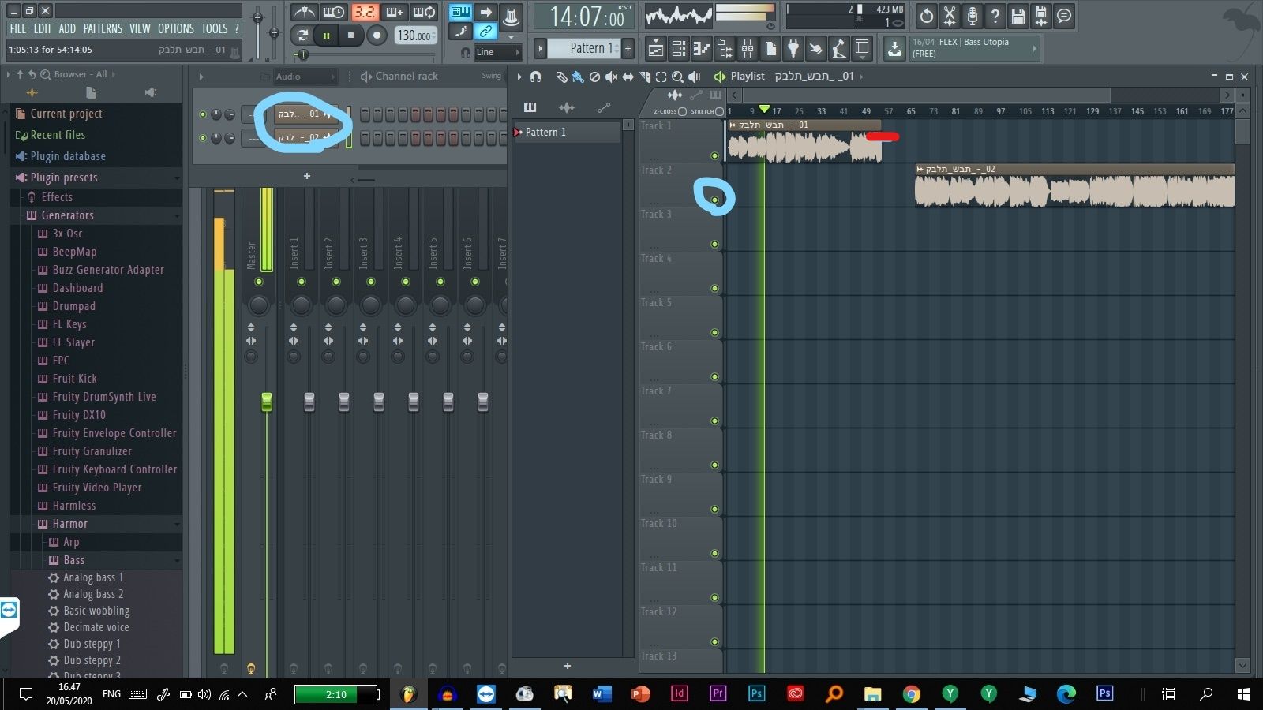Select the Mute tool in playlist toolbar
This screenshot has height=710, width=1263.
click(611, 77)
